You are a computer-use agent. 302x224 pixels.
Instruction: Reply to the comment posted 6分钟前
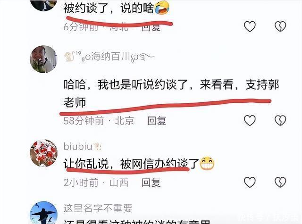click(151, 27)
